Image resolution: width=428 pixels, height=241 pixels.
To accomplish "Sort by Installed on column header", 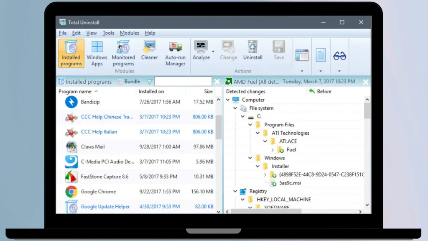I will tap(161, 92).
